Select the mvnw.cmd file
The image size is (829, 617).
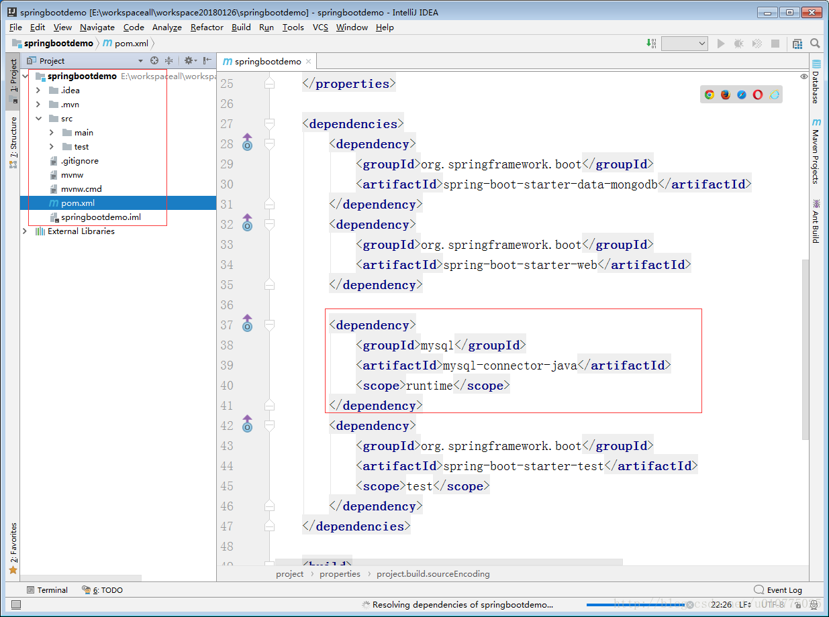click(81, 188)
